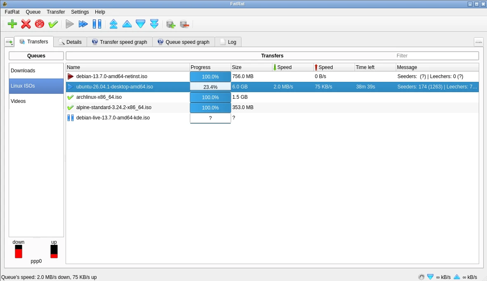This screenshot has width=487, height=281.
Task: Click the down traffic meter
Action: pyautogui.click(x=18, y=252)
